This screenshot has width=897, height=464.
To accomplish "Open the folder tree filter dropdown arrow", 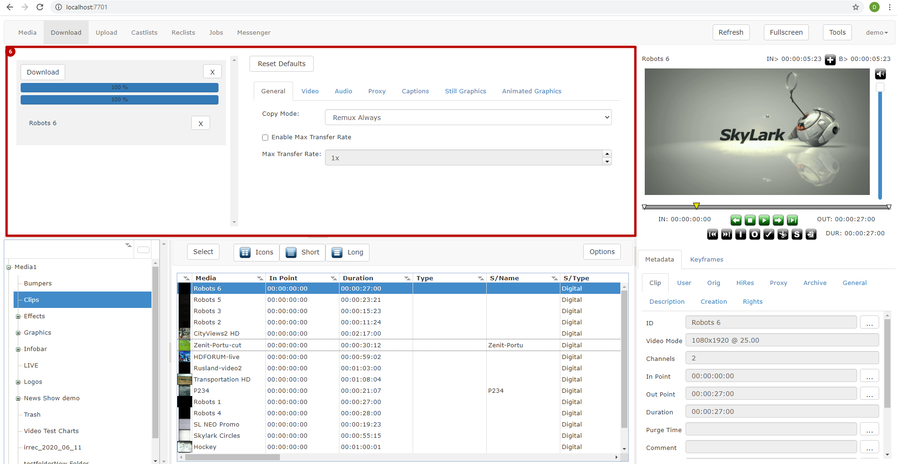I will tap(128, 245).
